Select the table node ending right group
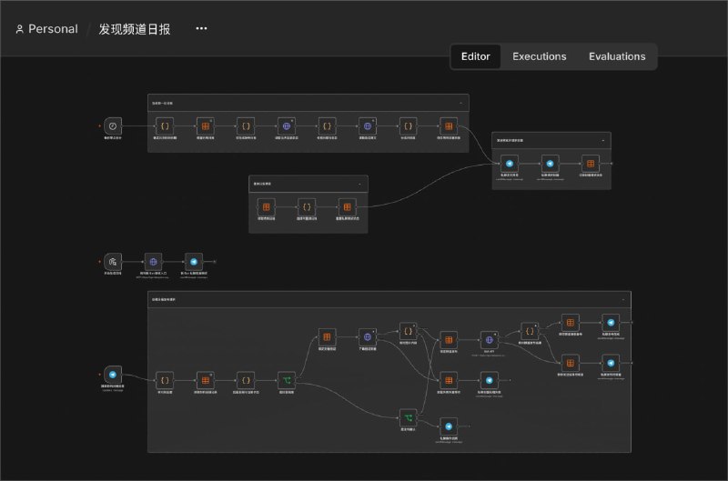 click(591, 164)
